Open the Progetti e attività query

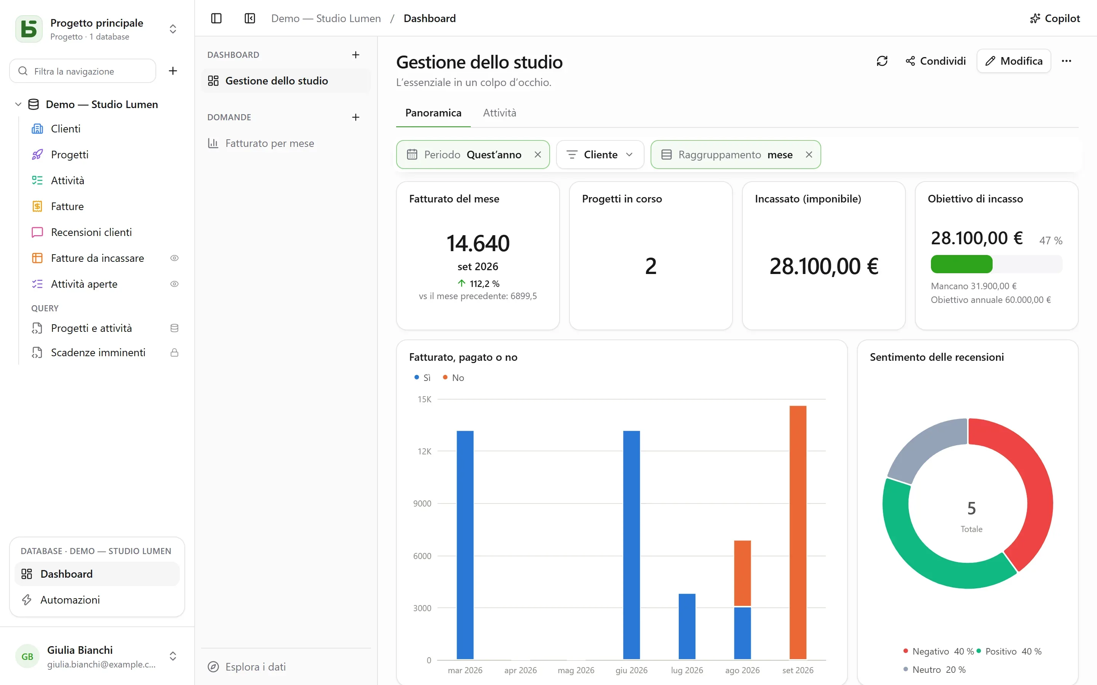[x=91, y=328]
